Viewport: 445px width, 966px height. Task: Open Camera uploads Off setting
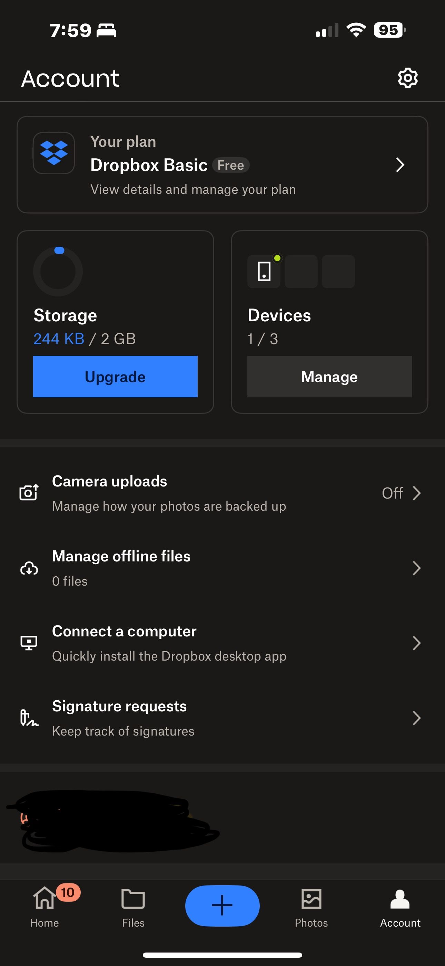(x=401, y=493)
